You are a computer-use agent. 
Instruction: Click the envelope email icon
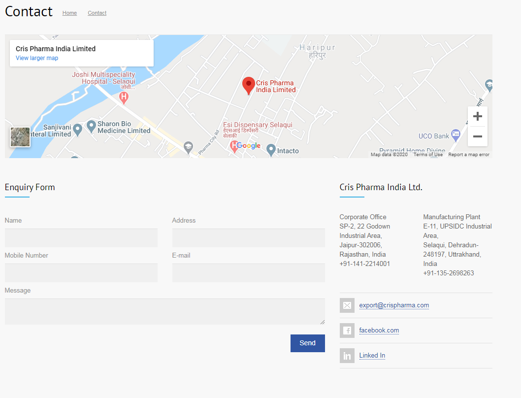point(347,305)
